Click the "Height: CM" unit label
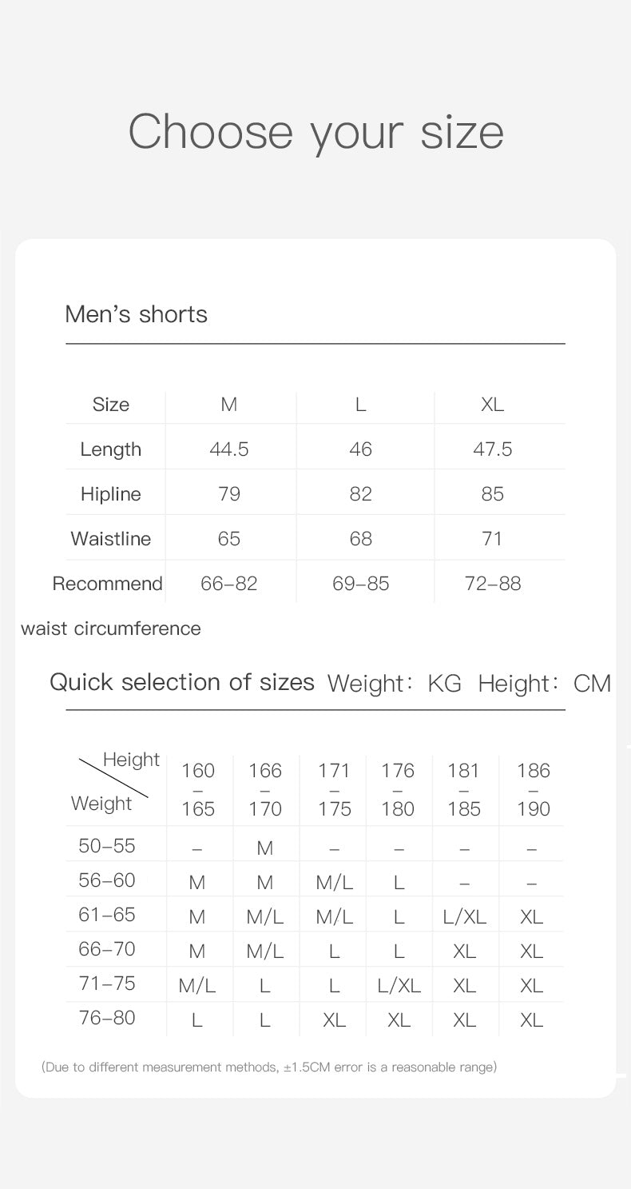Screen dimensions: 631x1189 [x=544, y=684]
